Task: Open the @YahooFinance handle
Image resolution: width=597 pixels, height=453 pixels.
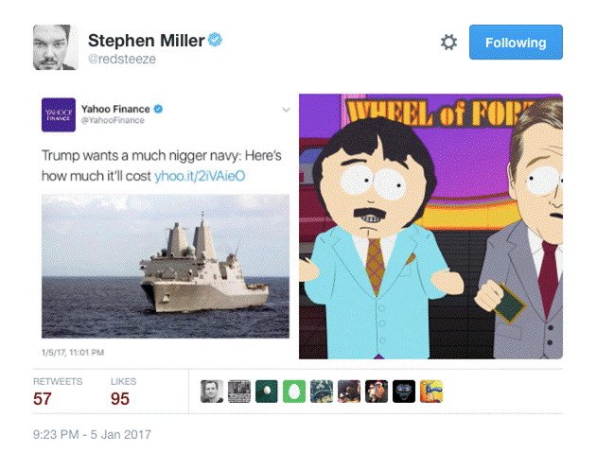Action: click(113, 120)
